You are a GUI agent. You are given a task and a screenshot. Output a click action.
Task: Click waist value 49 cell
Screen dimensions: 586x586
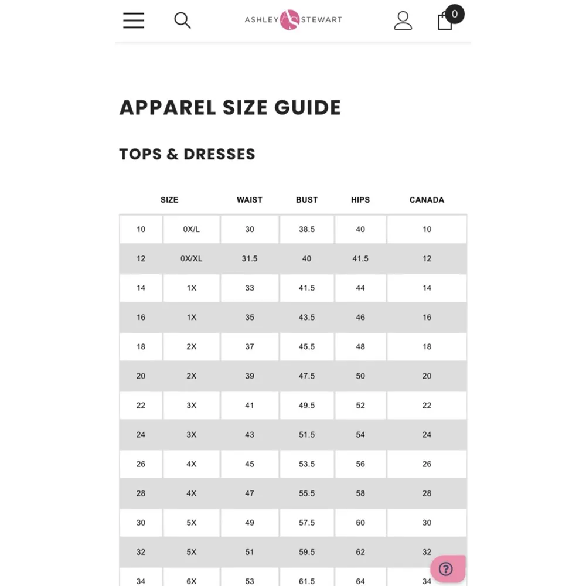pyautogui.click(x=250, y=522)
